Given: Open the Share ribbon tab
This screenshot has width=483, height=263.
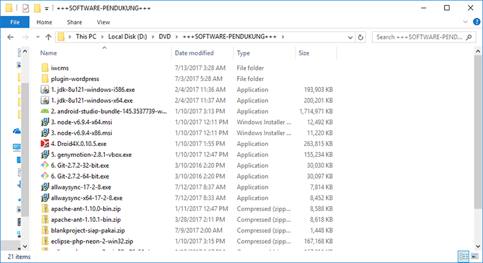Looking at the screenshot, I should [75, 22].
